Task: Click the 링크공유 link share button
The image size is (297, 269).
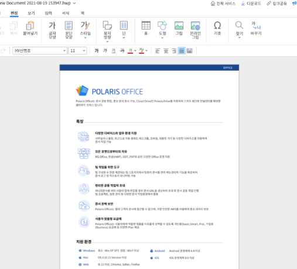Action: pyautogui.click(x=277, y=4)
